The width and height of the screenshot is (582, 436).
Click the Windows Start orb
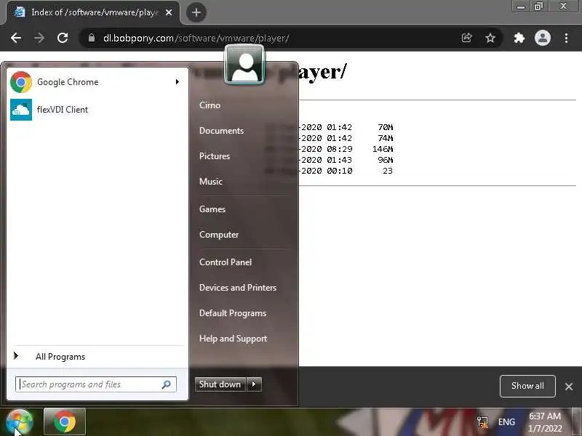[x=20, y=422]
